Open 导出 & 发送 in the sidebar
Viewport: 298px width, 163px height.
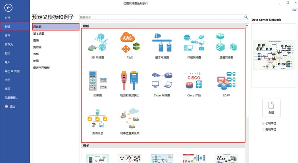[x=12, y=71]
